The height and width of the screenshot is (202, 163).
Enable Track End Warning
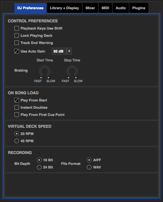(x=17, y=43)
